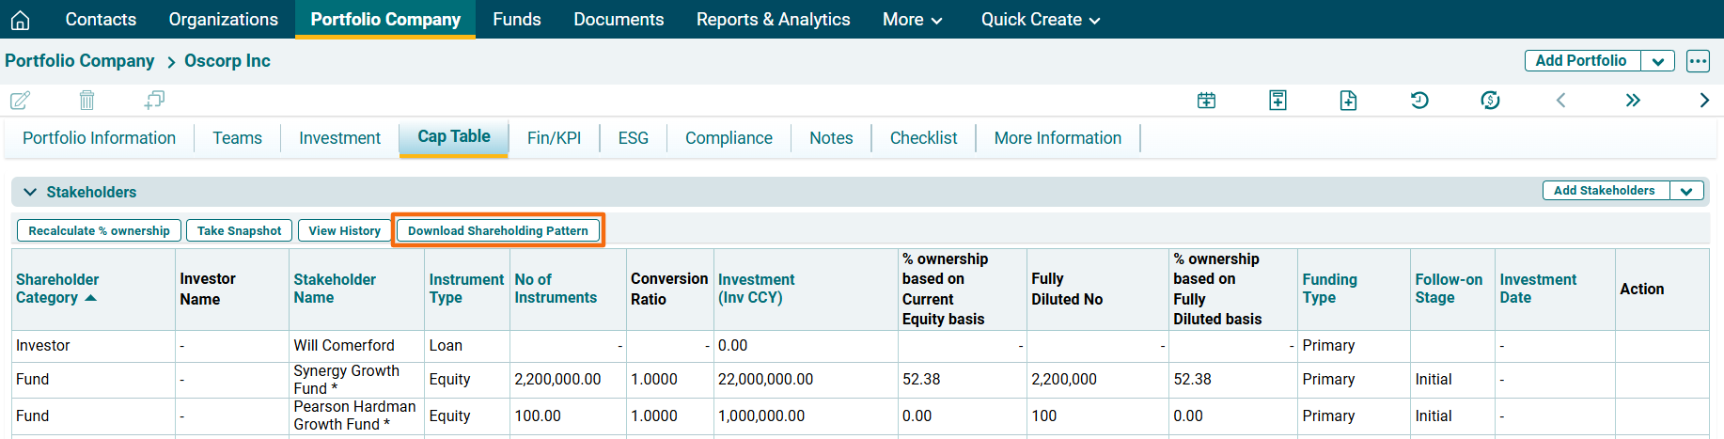Click the add document icon
1724x439 pixels.
1348,101
